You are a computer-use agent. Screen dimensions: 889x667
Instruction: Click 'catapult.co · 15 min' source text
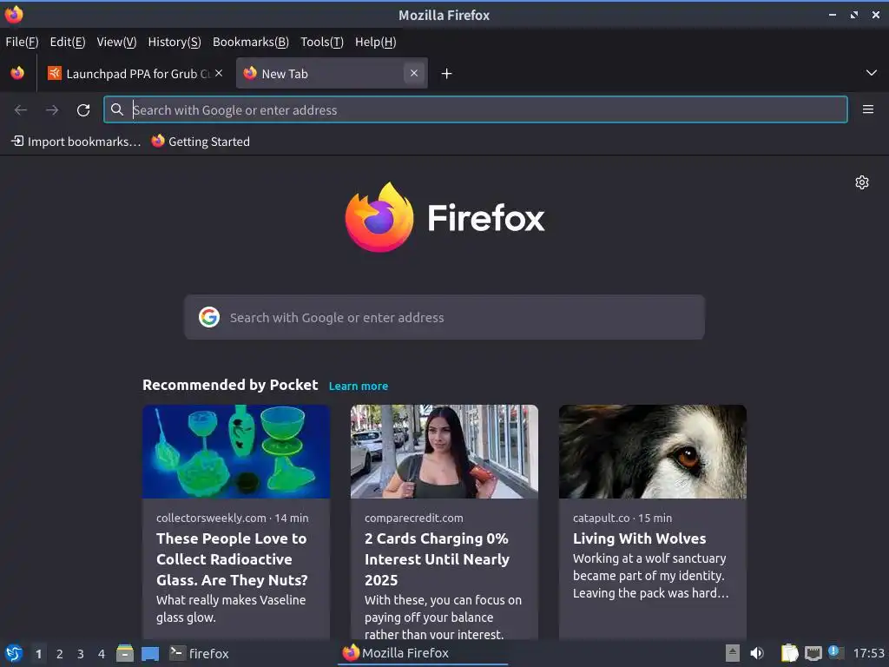622,518
